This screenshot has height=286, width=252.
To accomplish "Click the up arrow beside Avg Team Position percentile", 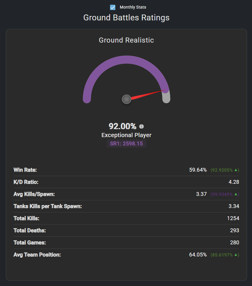I will click(x=236, y=255).
